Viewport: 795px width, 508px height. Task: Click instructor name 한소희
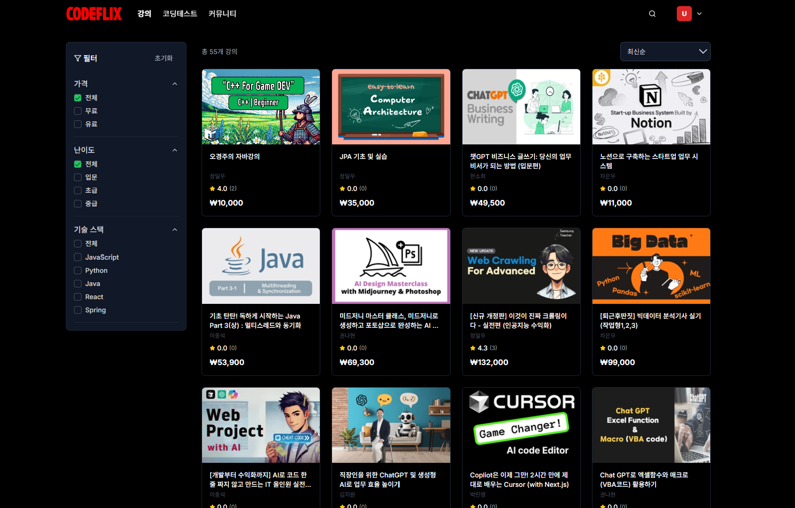pyautogui.click(x=478, y=176)
